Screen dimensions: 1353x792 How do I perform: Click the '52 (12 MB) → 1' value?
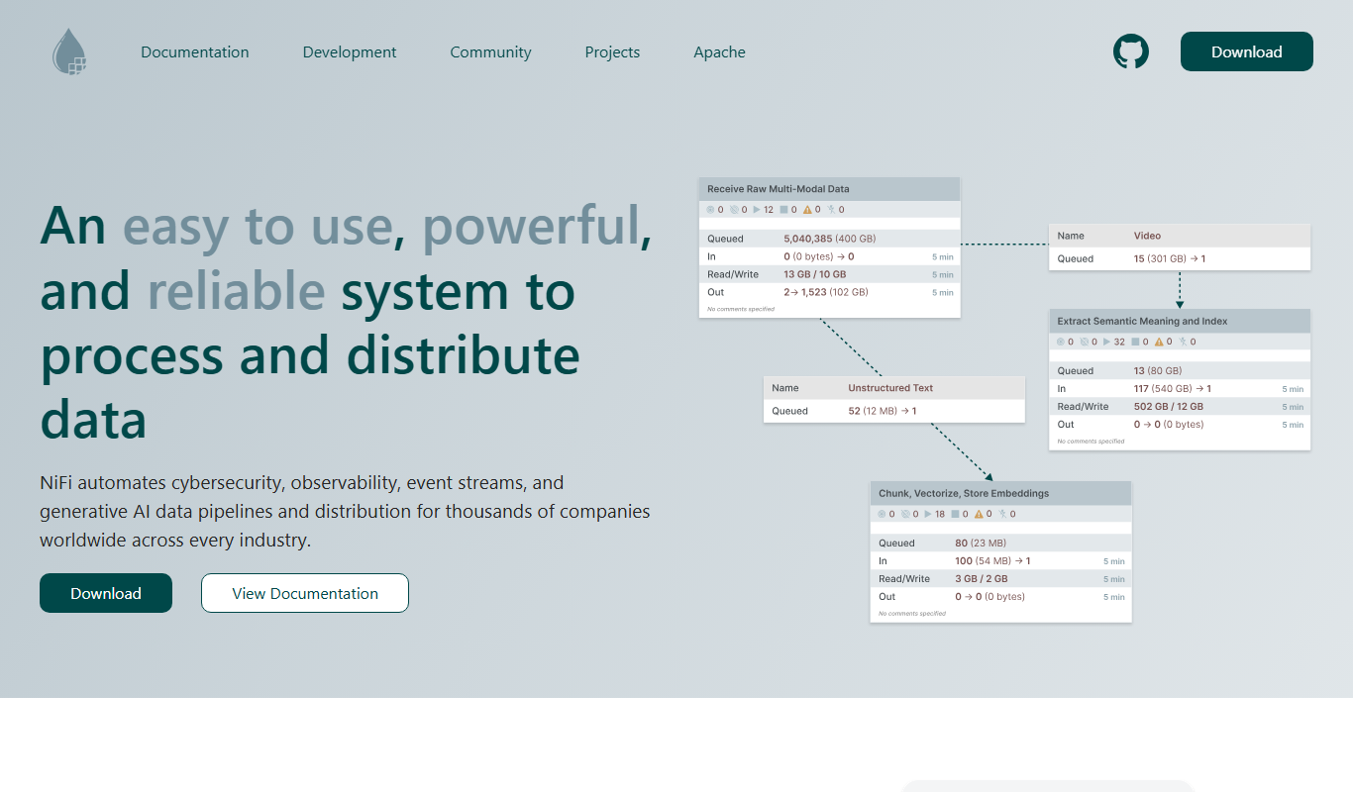883,411
